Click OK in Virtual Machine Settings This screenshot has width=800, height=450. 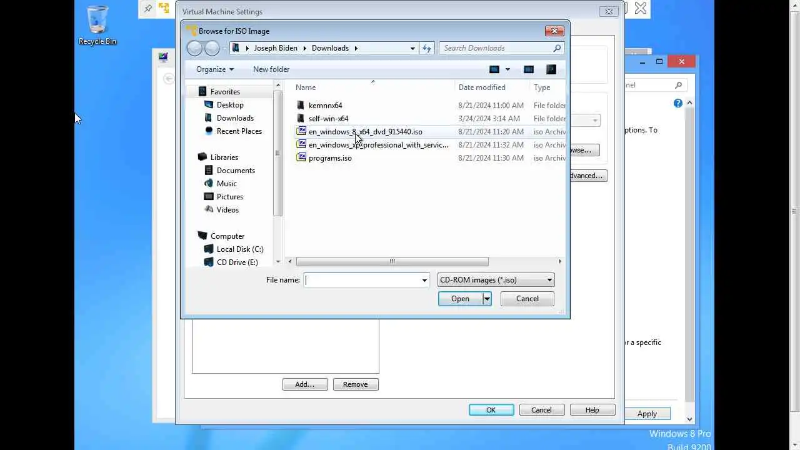(x=491, y=410)
